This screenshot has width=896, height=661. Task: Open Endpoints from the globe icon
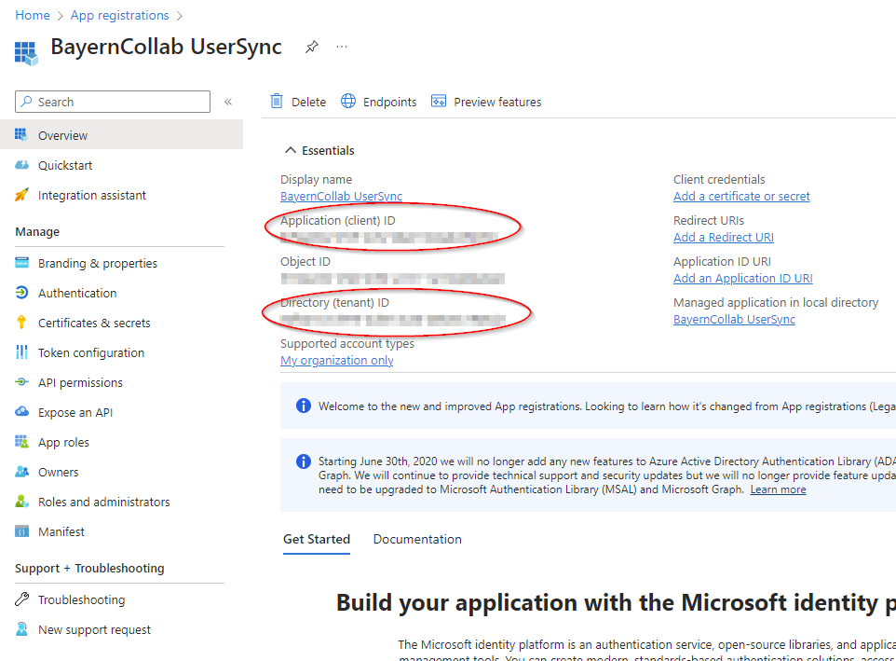coord(348,102)
